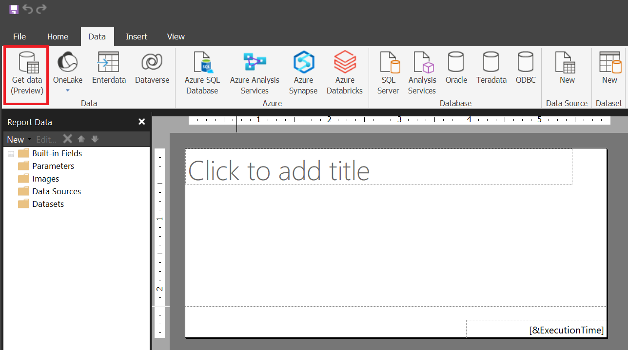Click the OneLake icon

pos(68,62)
